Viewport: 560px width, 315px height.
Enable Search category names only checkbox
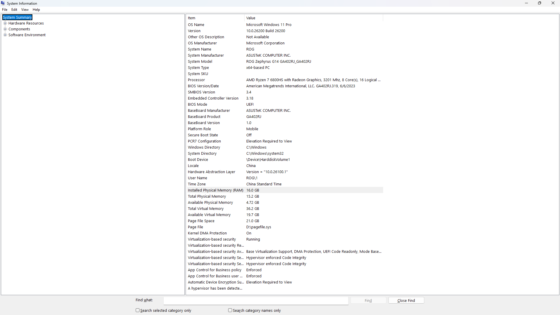pos(230,310)
